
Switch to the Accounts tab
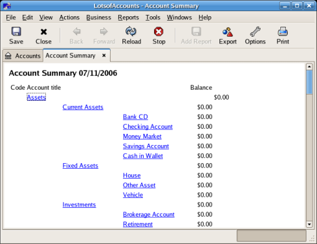tap(23, 56)
